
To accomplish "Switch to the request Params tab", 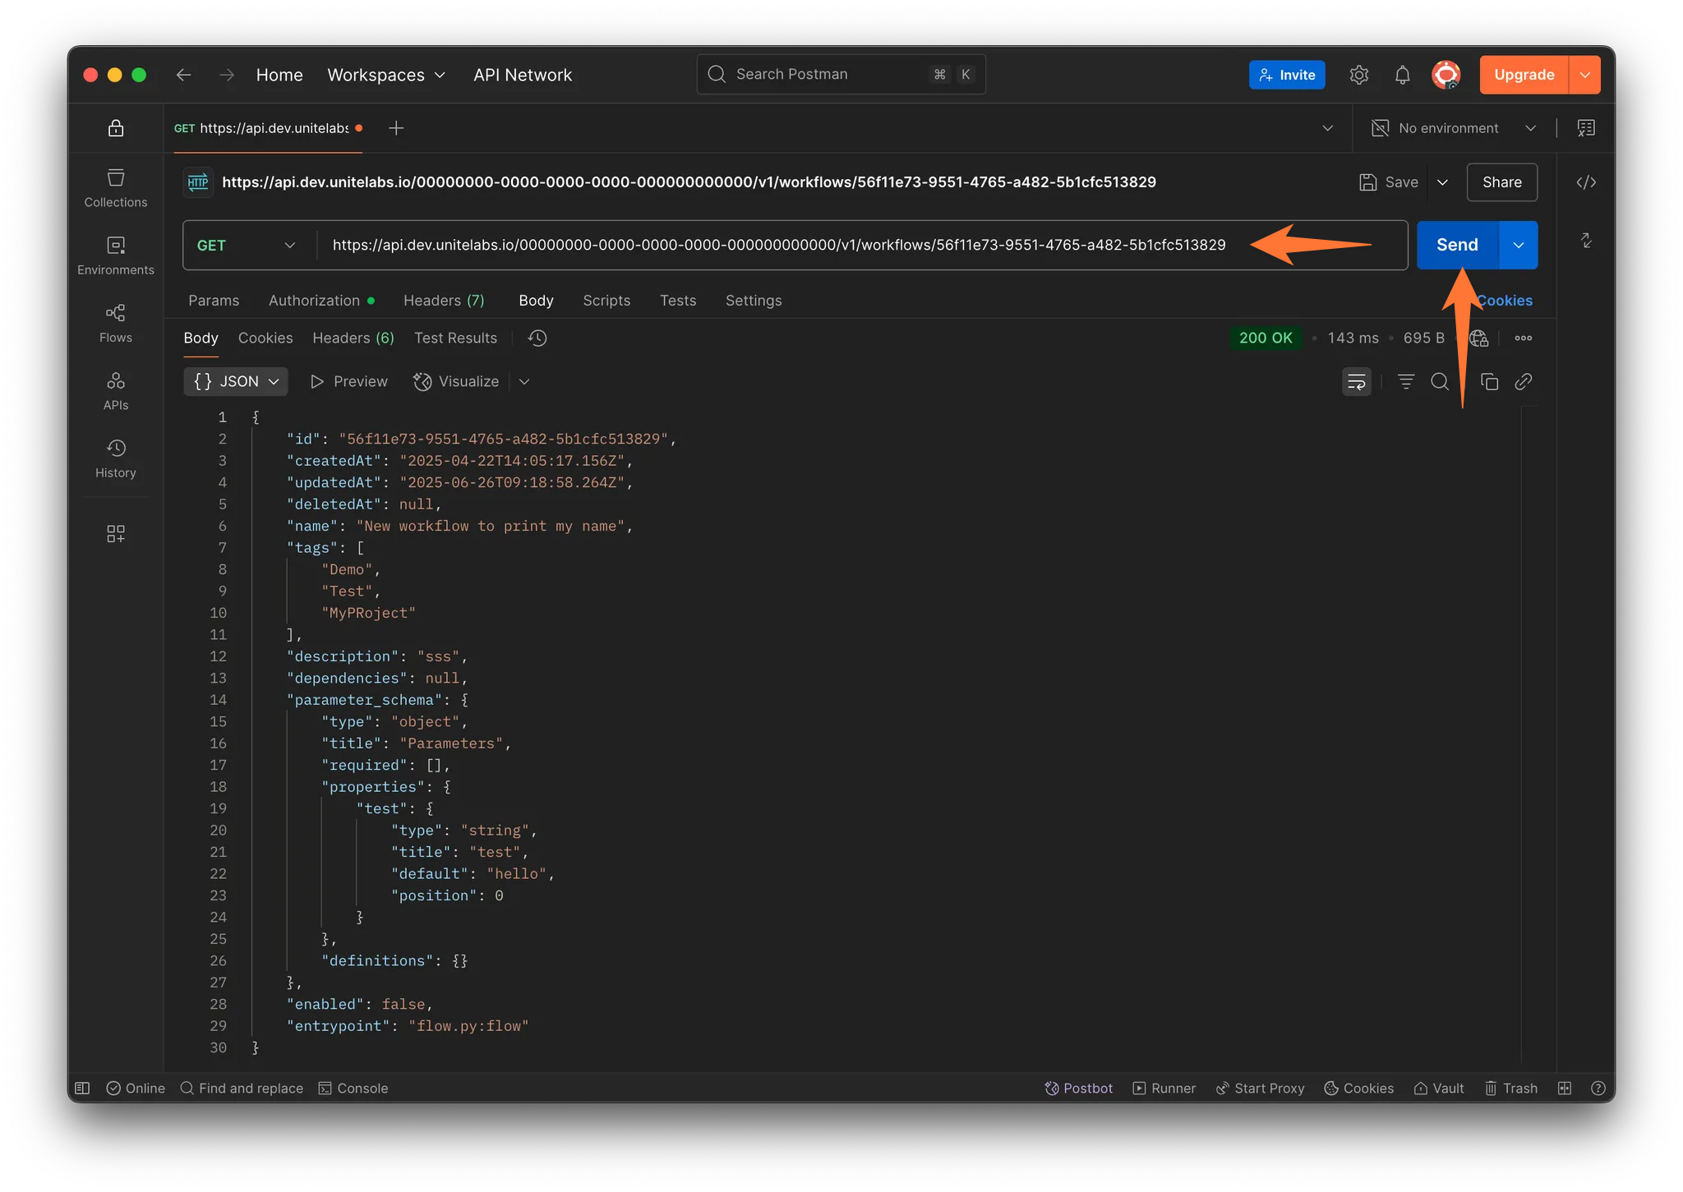I will tap(214, 301).
